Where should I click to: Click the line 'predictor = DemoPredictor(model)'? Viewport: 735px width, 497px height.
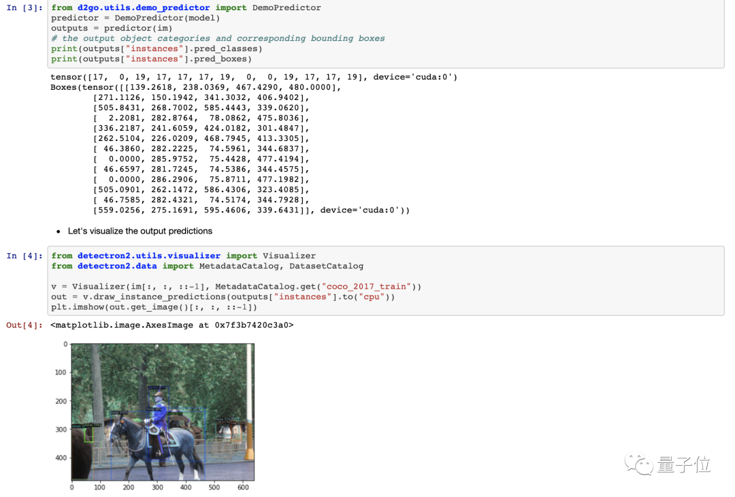(135, 18)
